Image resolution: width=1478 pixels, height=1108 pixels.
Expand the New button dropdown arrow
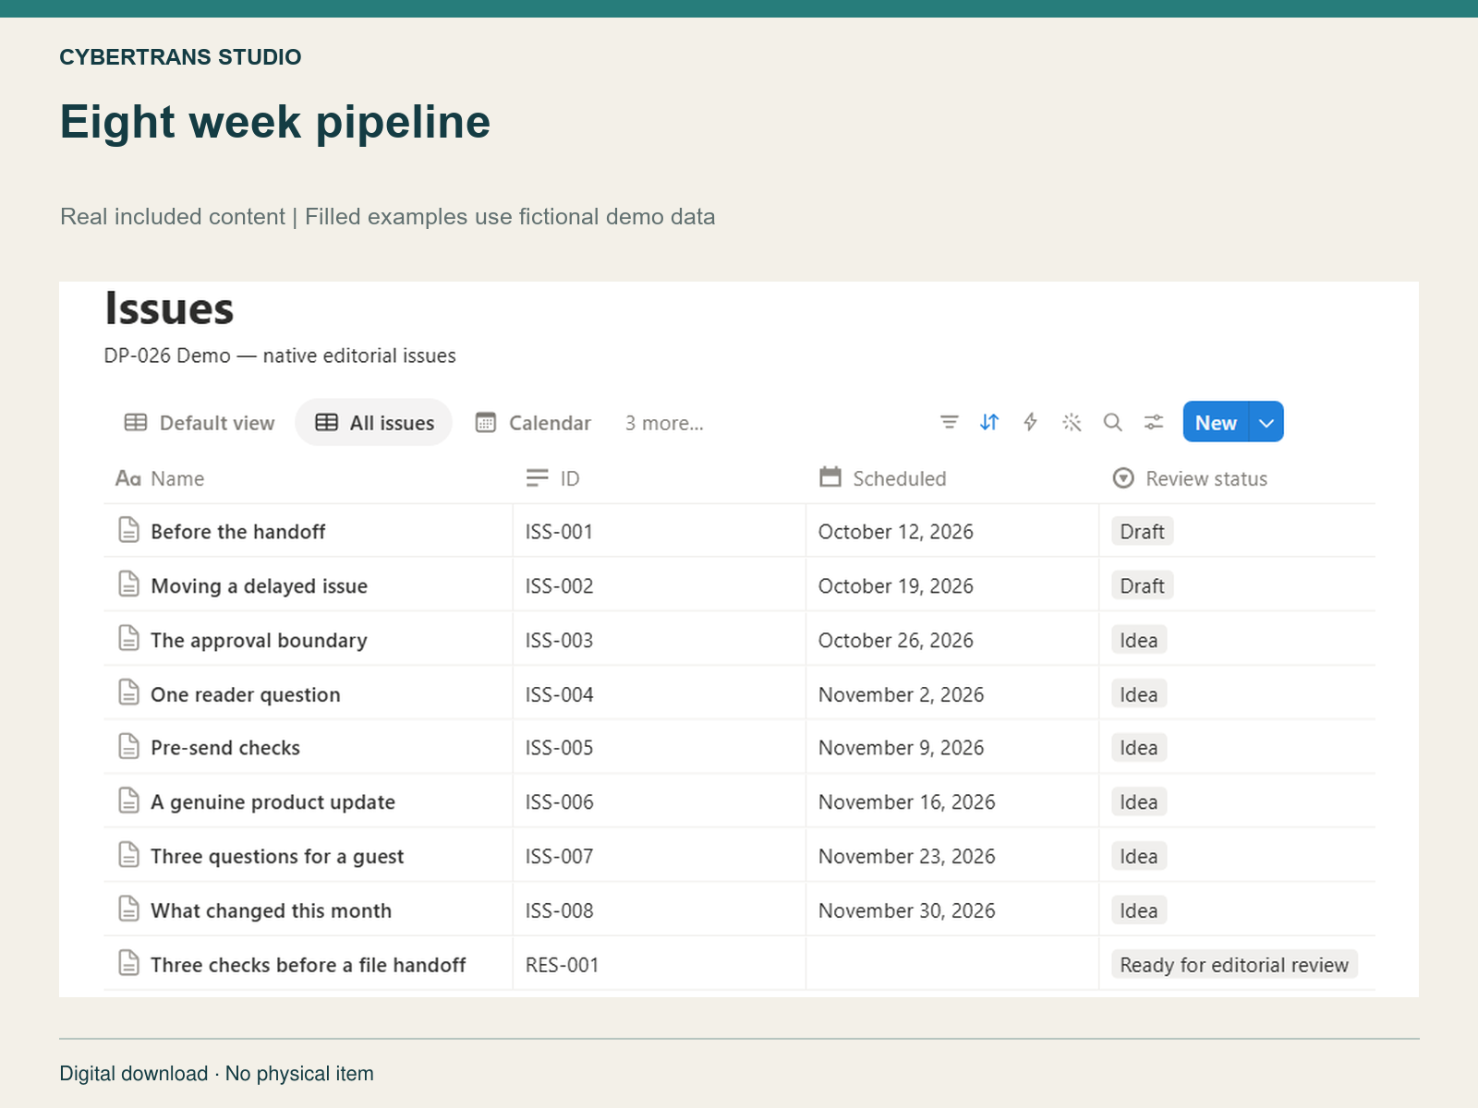(1266, 422)
